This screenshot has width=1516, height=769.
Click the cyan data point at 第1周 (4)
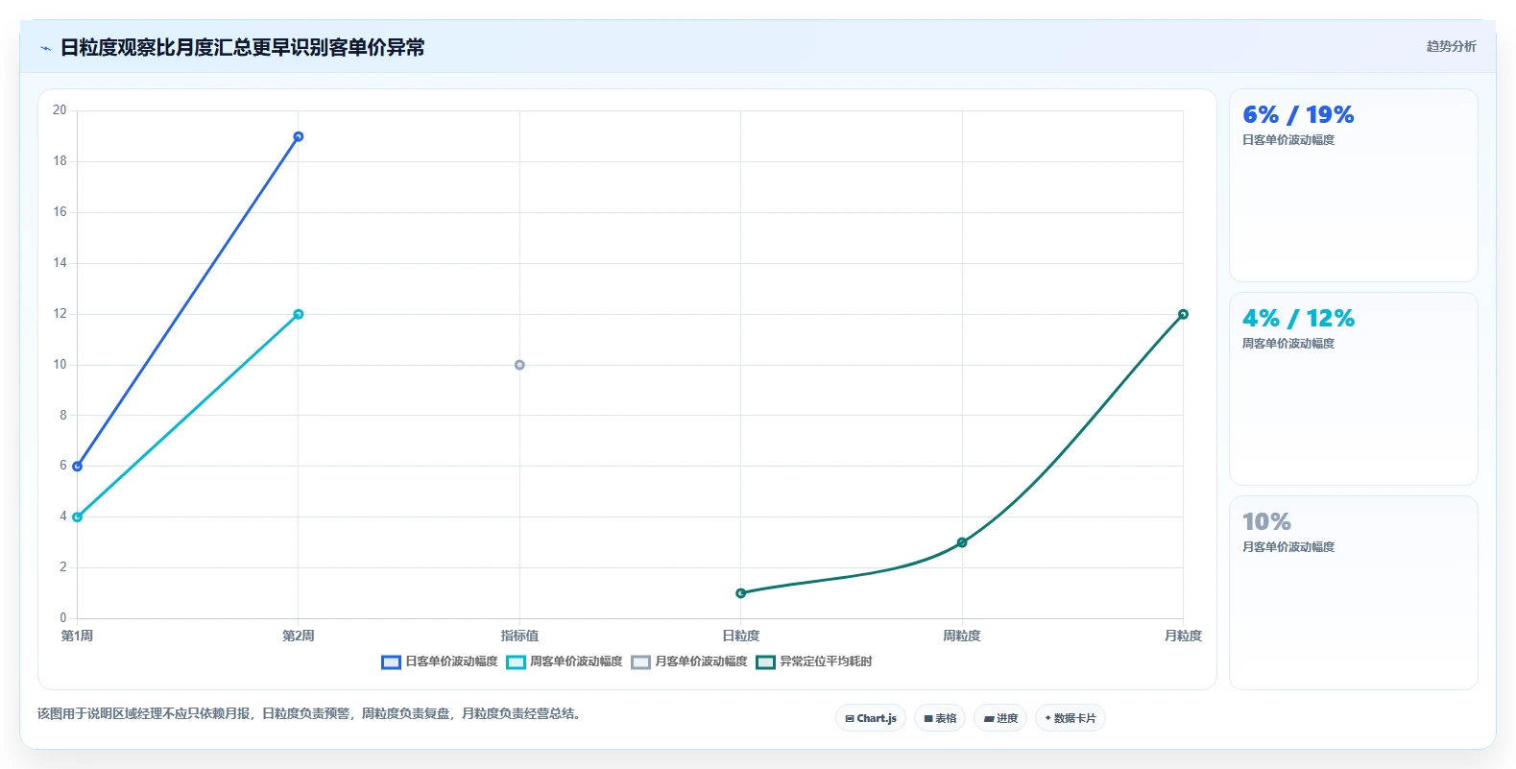coord(78,517)
